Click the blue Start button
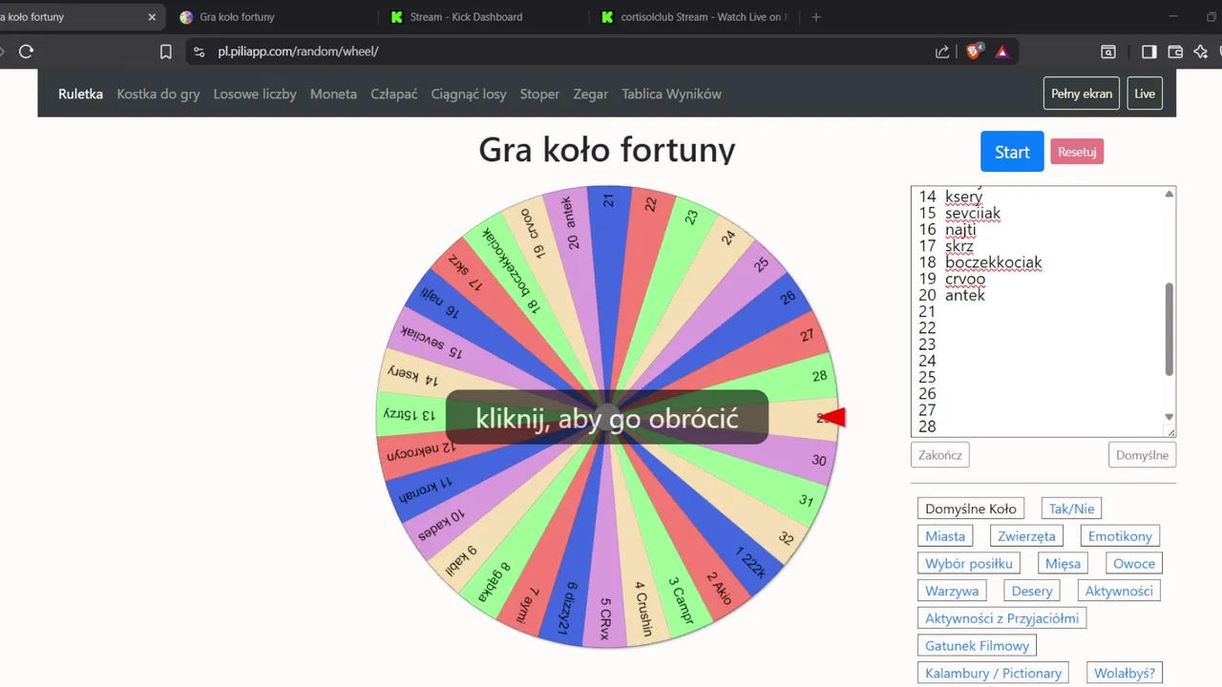This screenshot has height=687, width=1222. [x=1012, y=152]
